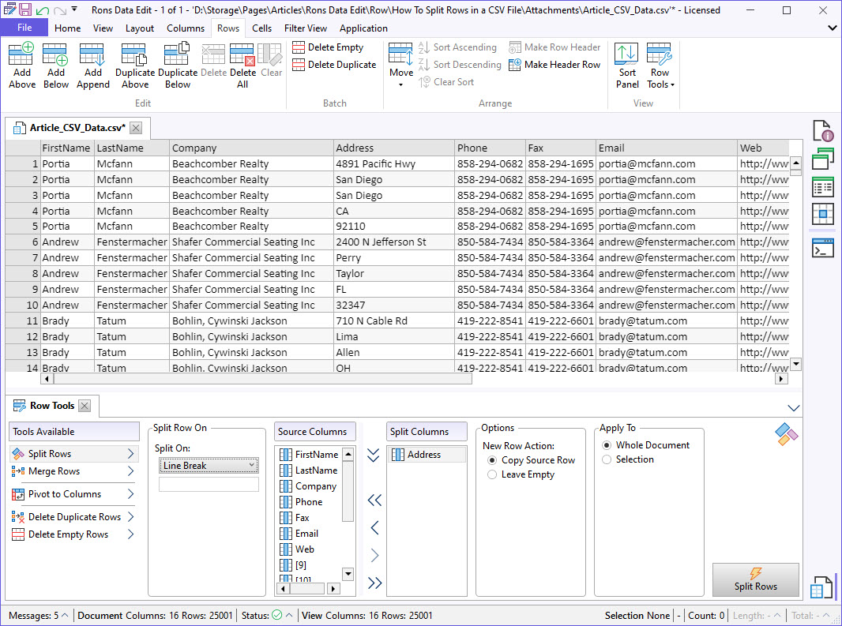Click the Delete Duplicate batch icon
The width and height of the screenshot is (842, 626).
pyautogui.click(x=299, y=65)
